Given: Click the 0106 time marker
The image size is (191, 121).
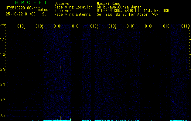Looking at the screenshot, I should pos(112,26).
